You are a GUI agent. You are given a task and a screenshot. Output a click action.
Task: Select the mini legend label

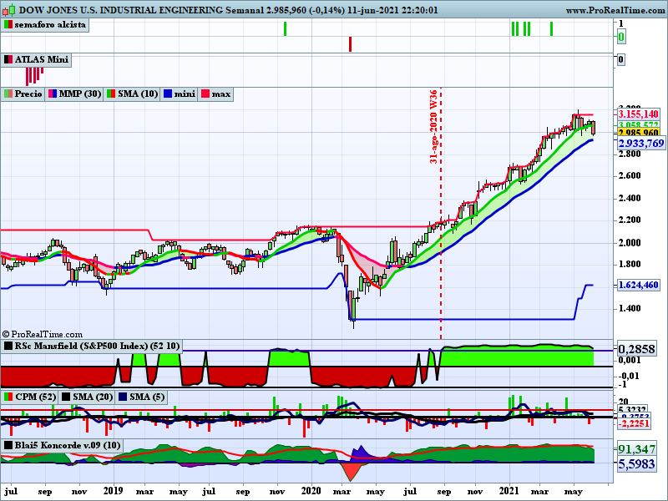coord(185,94)
